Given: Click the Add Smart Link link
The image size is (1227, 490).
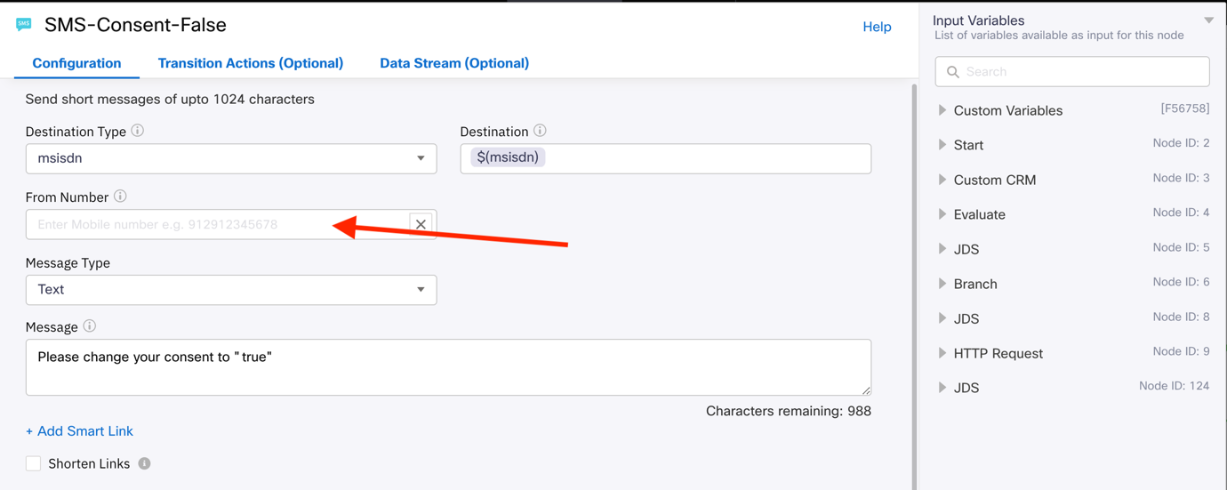Looking at the screenshot, I should pos(79,431).
